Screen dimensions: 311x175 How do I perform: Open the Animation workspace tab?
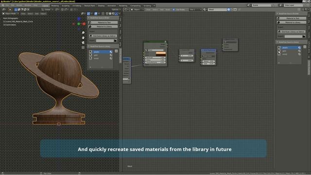[112, 5]
